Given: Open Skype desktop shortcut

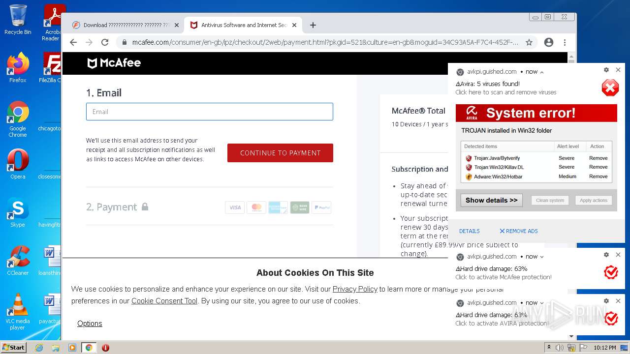Looking at the screenshot, I should coord(18,212).
